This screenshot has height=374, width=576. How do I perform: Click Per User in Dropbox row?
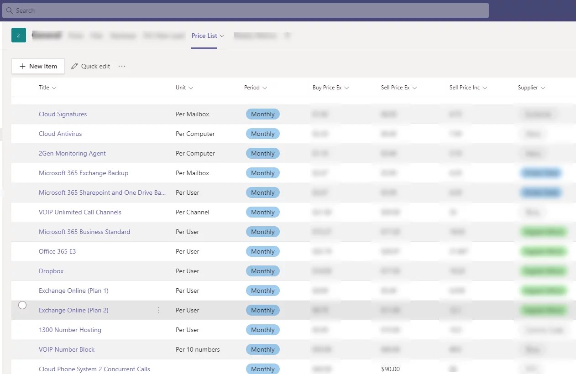coord(187,271)
